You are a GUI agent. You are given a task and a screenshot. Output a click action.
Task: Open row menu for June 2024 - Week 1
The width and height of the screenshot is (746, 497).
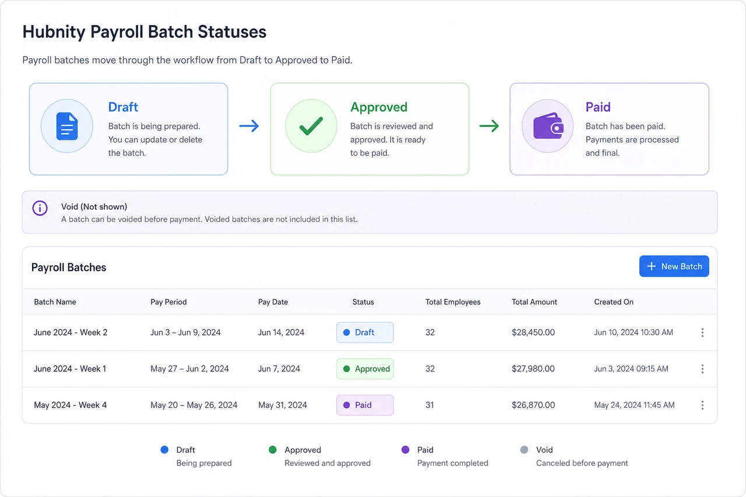702,369
